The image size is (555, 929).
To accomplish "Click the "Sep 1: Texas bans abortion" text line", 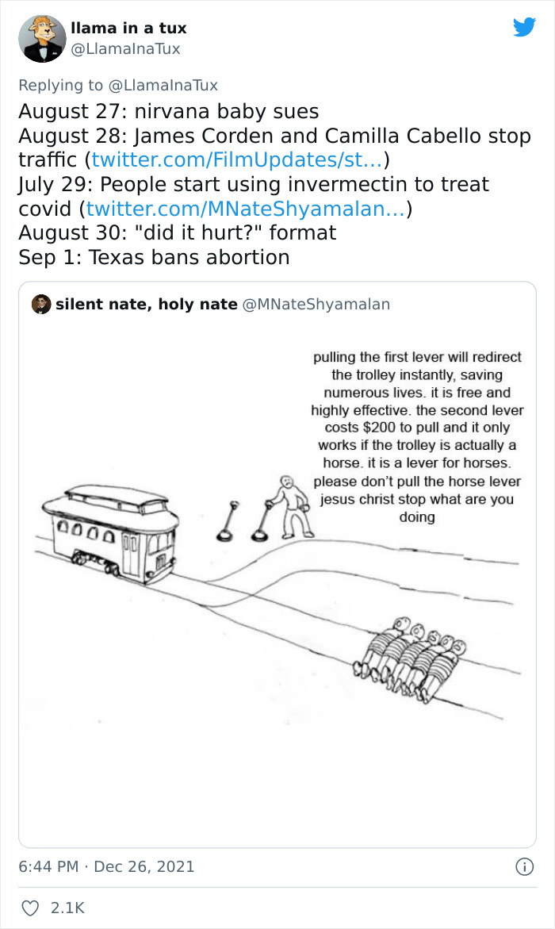I will [x=154, y=257].
